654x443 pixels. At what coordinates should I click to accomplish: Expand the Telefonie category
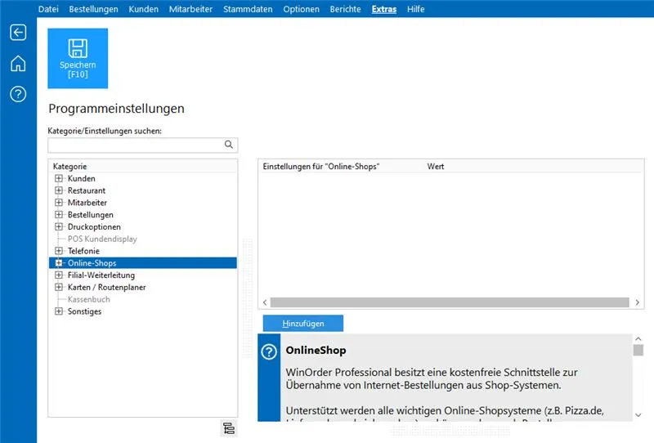59,251
